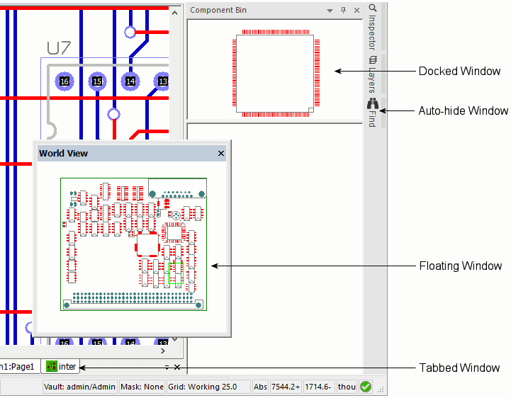Click the Vault admin/Admin status field
The image size is (511, 398).
pos(79,387)
